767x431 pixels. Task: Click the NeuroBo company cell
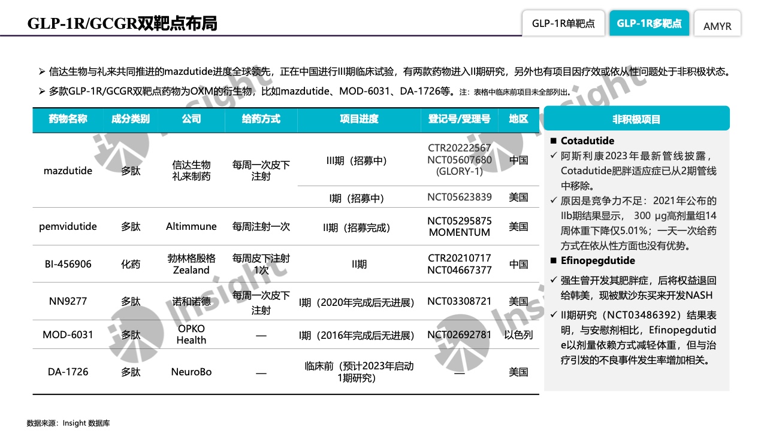(x=192, y=372)
